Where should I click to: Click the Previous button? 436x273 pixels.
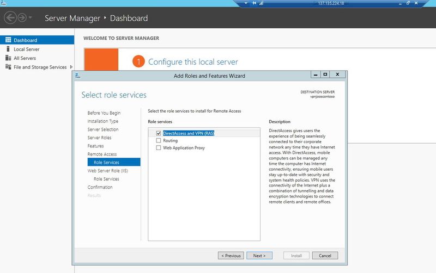coord(231,256)
